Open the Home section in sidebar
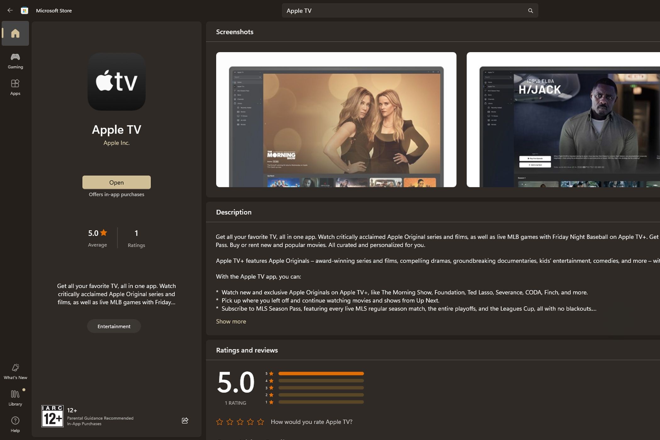The width and height of the screenshot is (660, 440). (15, 33)
